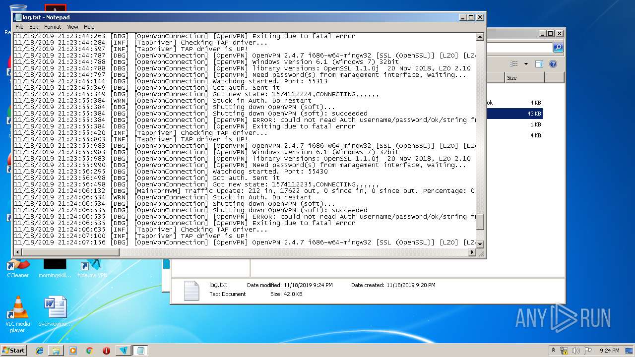The height and width of the screenshot is (357, 635).
Task: Click Notepad vertical scrollbar down arrow
Action: click(480, 244)
